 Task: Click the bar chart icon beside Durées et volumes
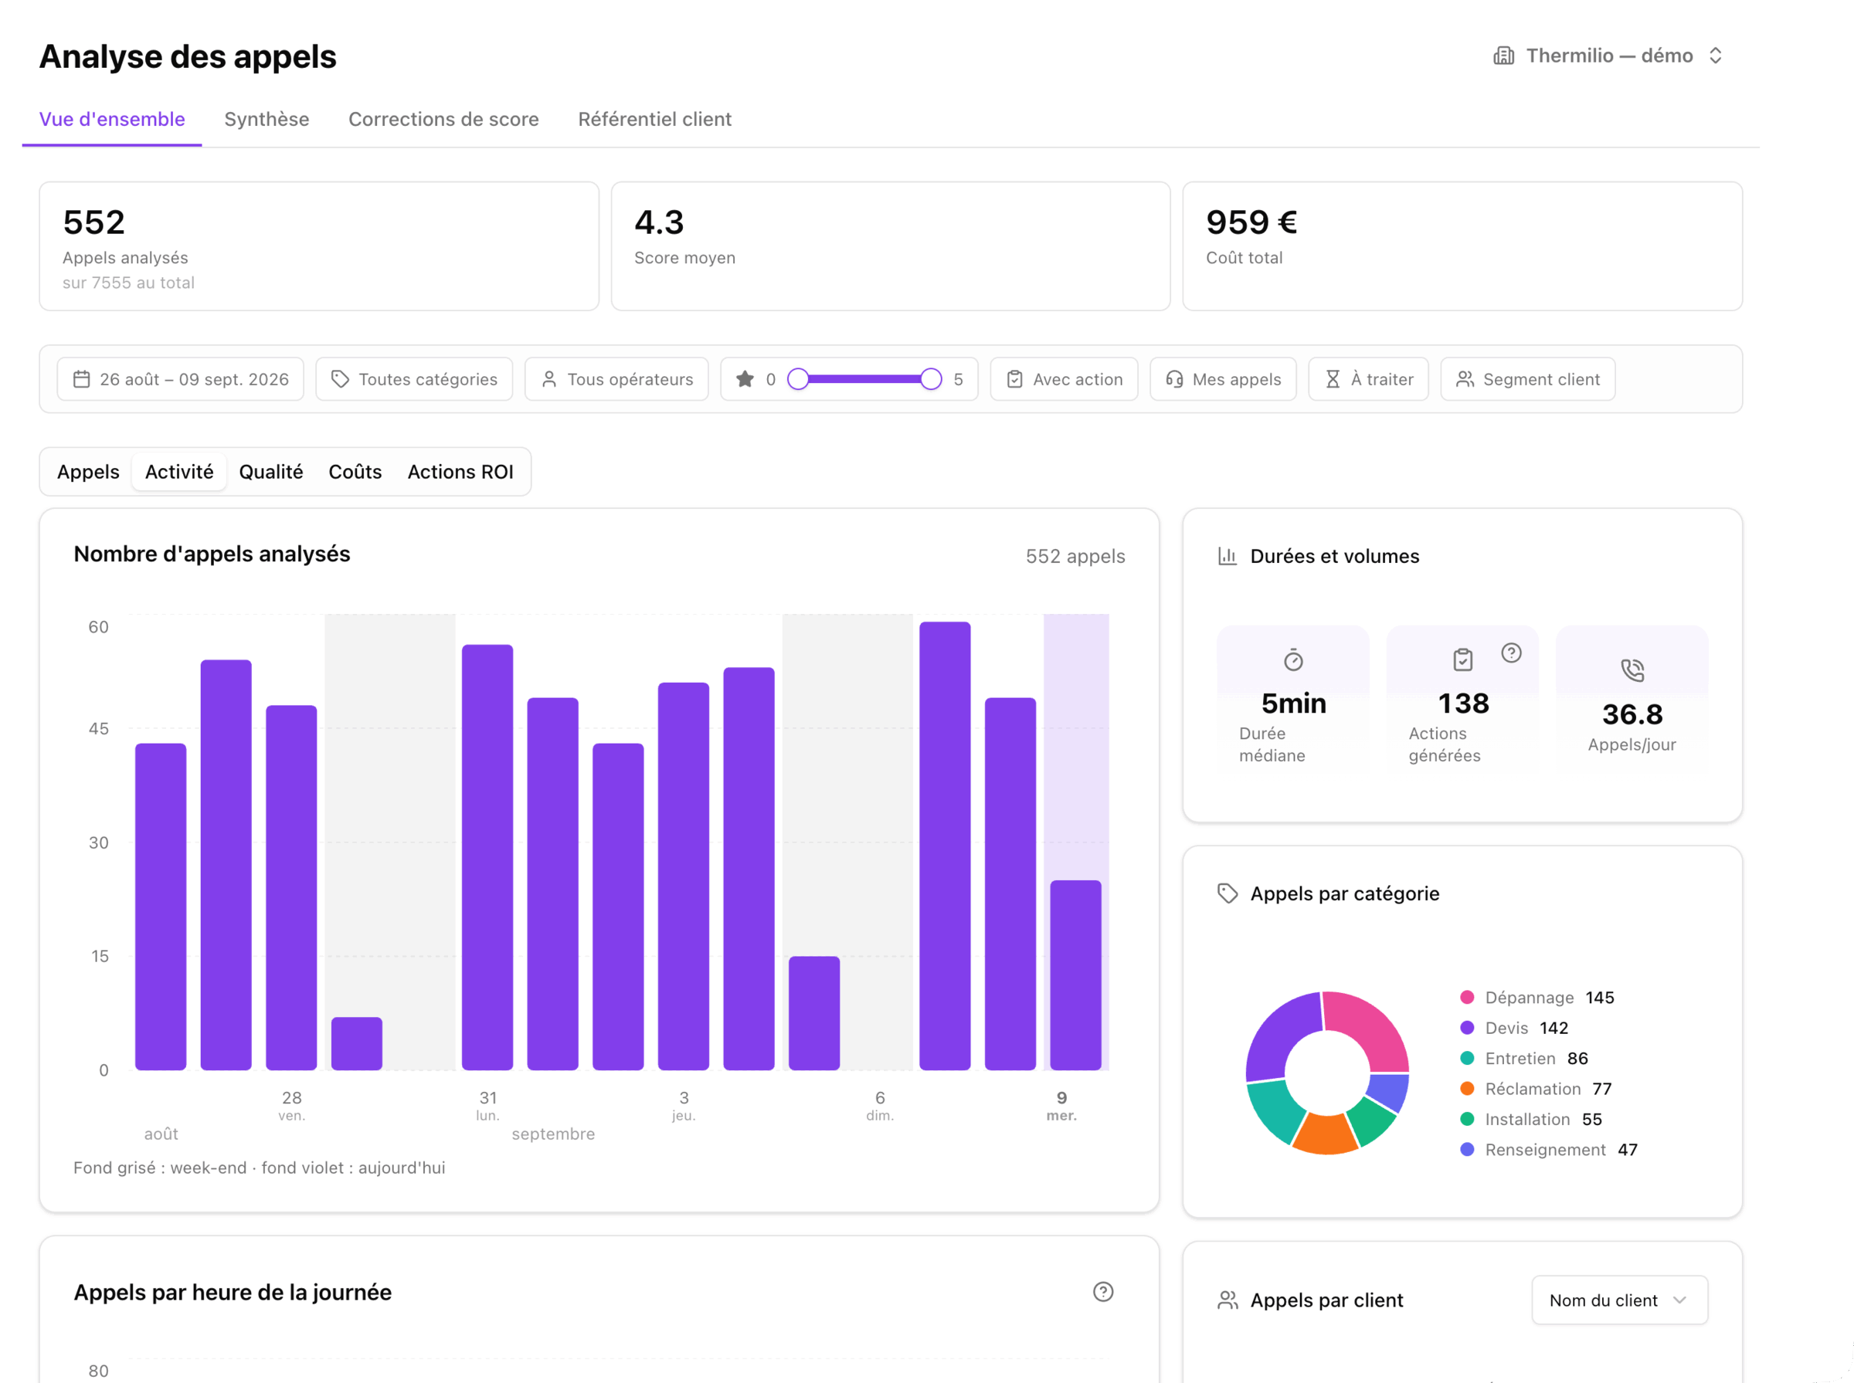tap(1227, 556)
